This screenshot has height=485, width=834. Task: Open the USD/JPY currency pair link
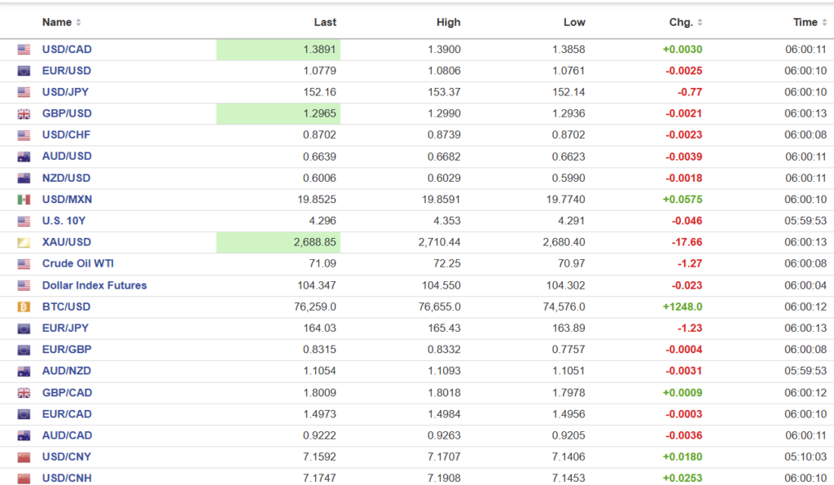[x=66, y=92]
